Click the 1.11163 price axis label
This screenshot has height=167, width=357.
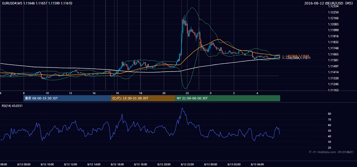(x=334, y=90)
